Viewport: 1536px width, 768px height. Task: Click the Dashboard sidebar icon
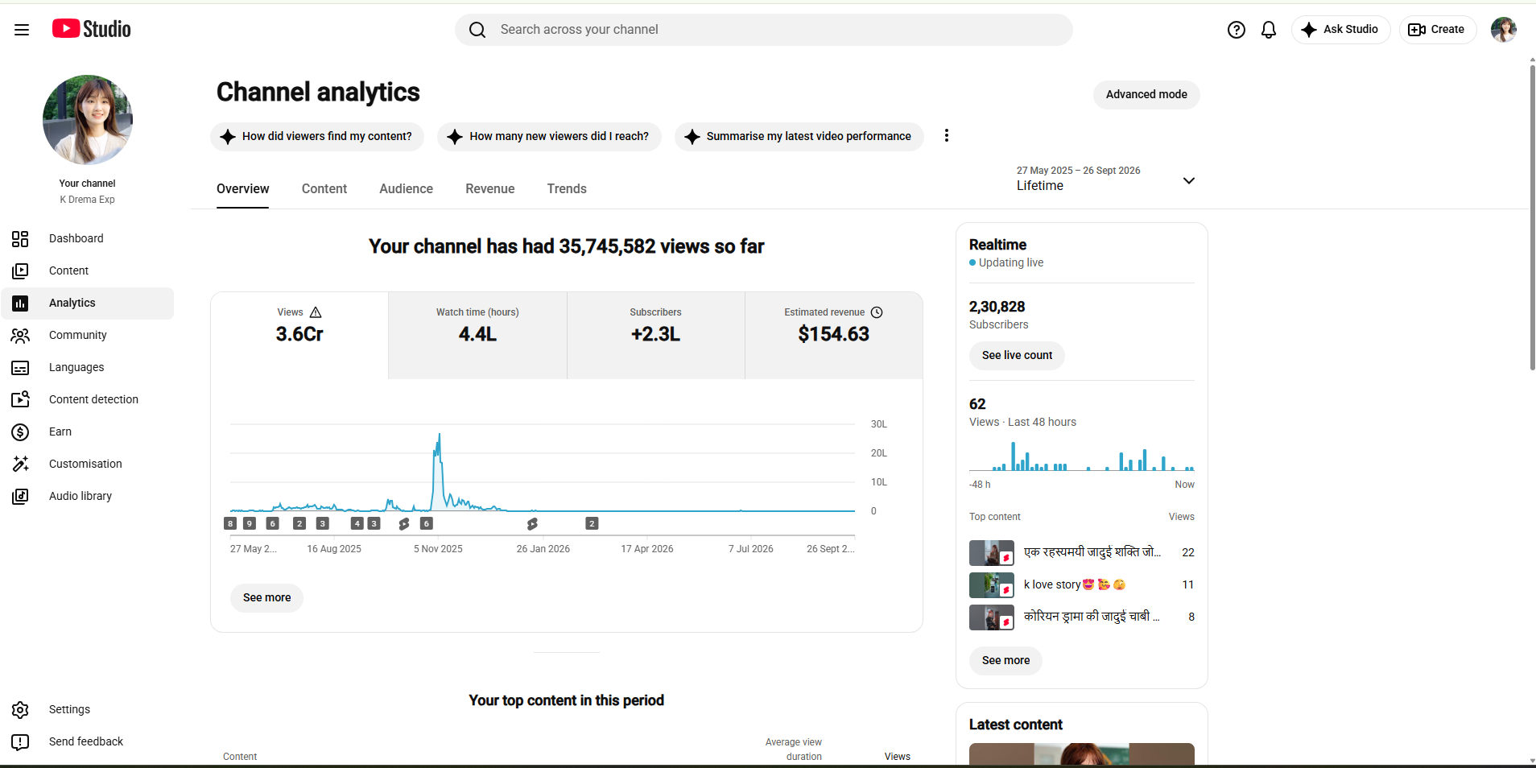20,238
